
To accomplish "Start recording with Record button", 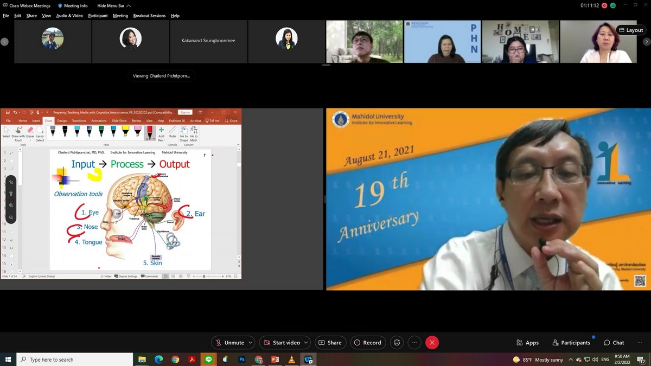I will coord(367,343).
